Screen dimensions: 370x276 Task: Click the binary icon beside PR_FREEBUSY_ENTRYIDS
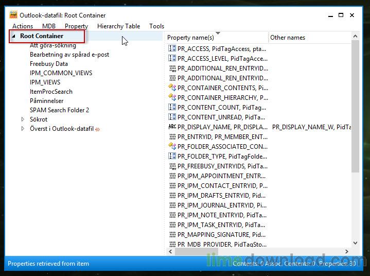pos(172,166)
